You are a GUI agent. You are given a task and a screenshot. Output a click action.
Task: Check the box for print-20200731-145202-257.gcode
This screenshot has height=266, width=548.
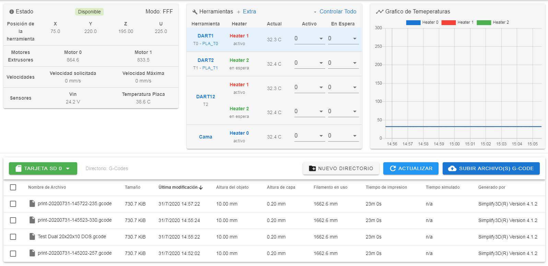click(x=13, y=253)
